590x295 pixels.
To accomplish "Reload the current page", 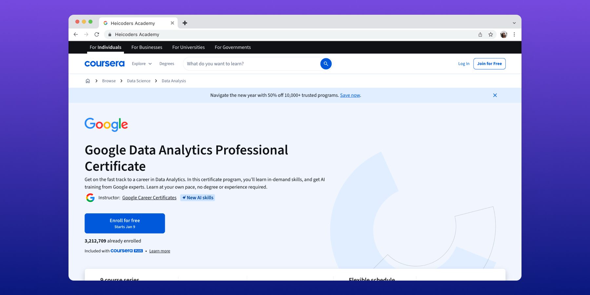I will point(97,34).
